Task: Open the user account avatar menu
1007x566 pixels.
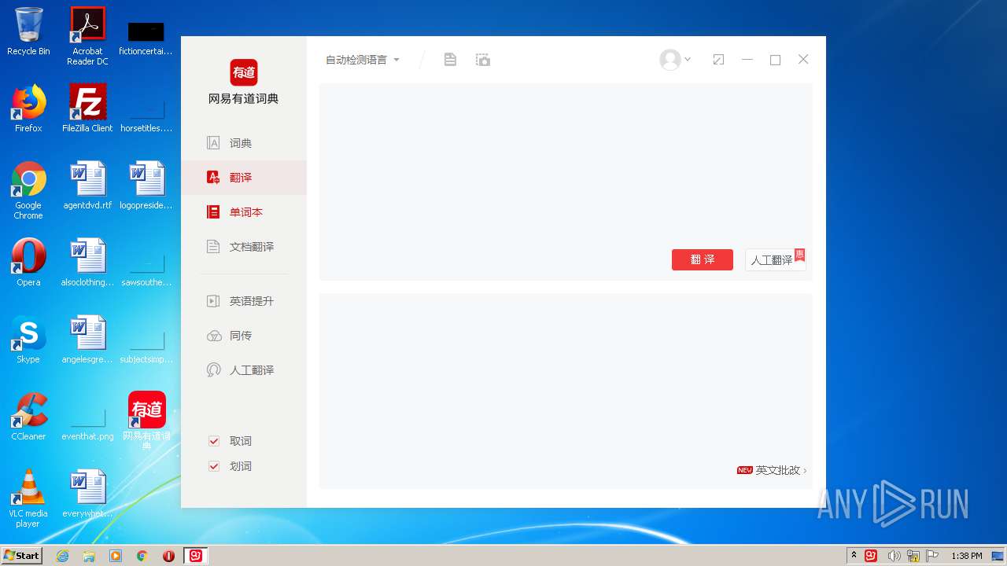Action: [674, 60]
